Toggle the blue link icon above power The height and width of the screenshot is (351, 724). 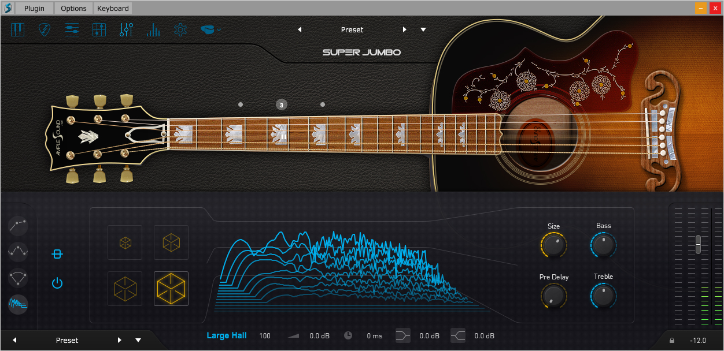click(x=57, y=254)
